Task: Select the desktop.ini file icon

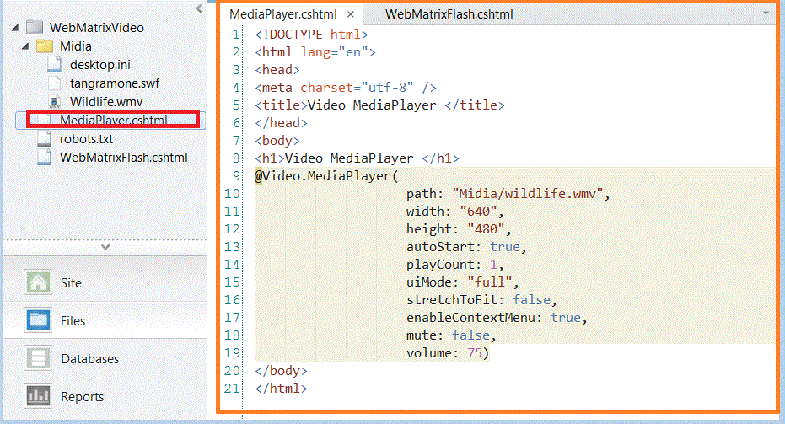Action: pos(54,65)
